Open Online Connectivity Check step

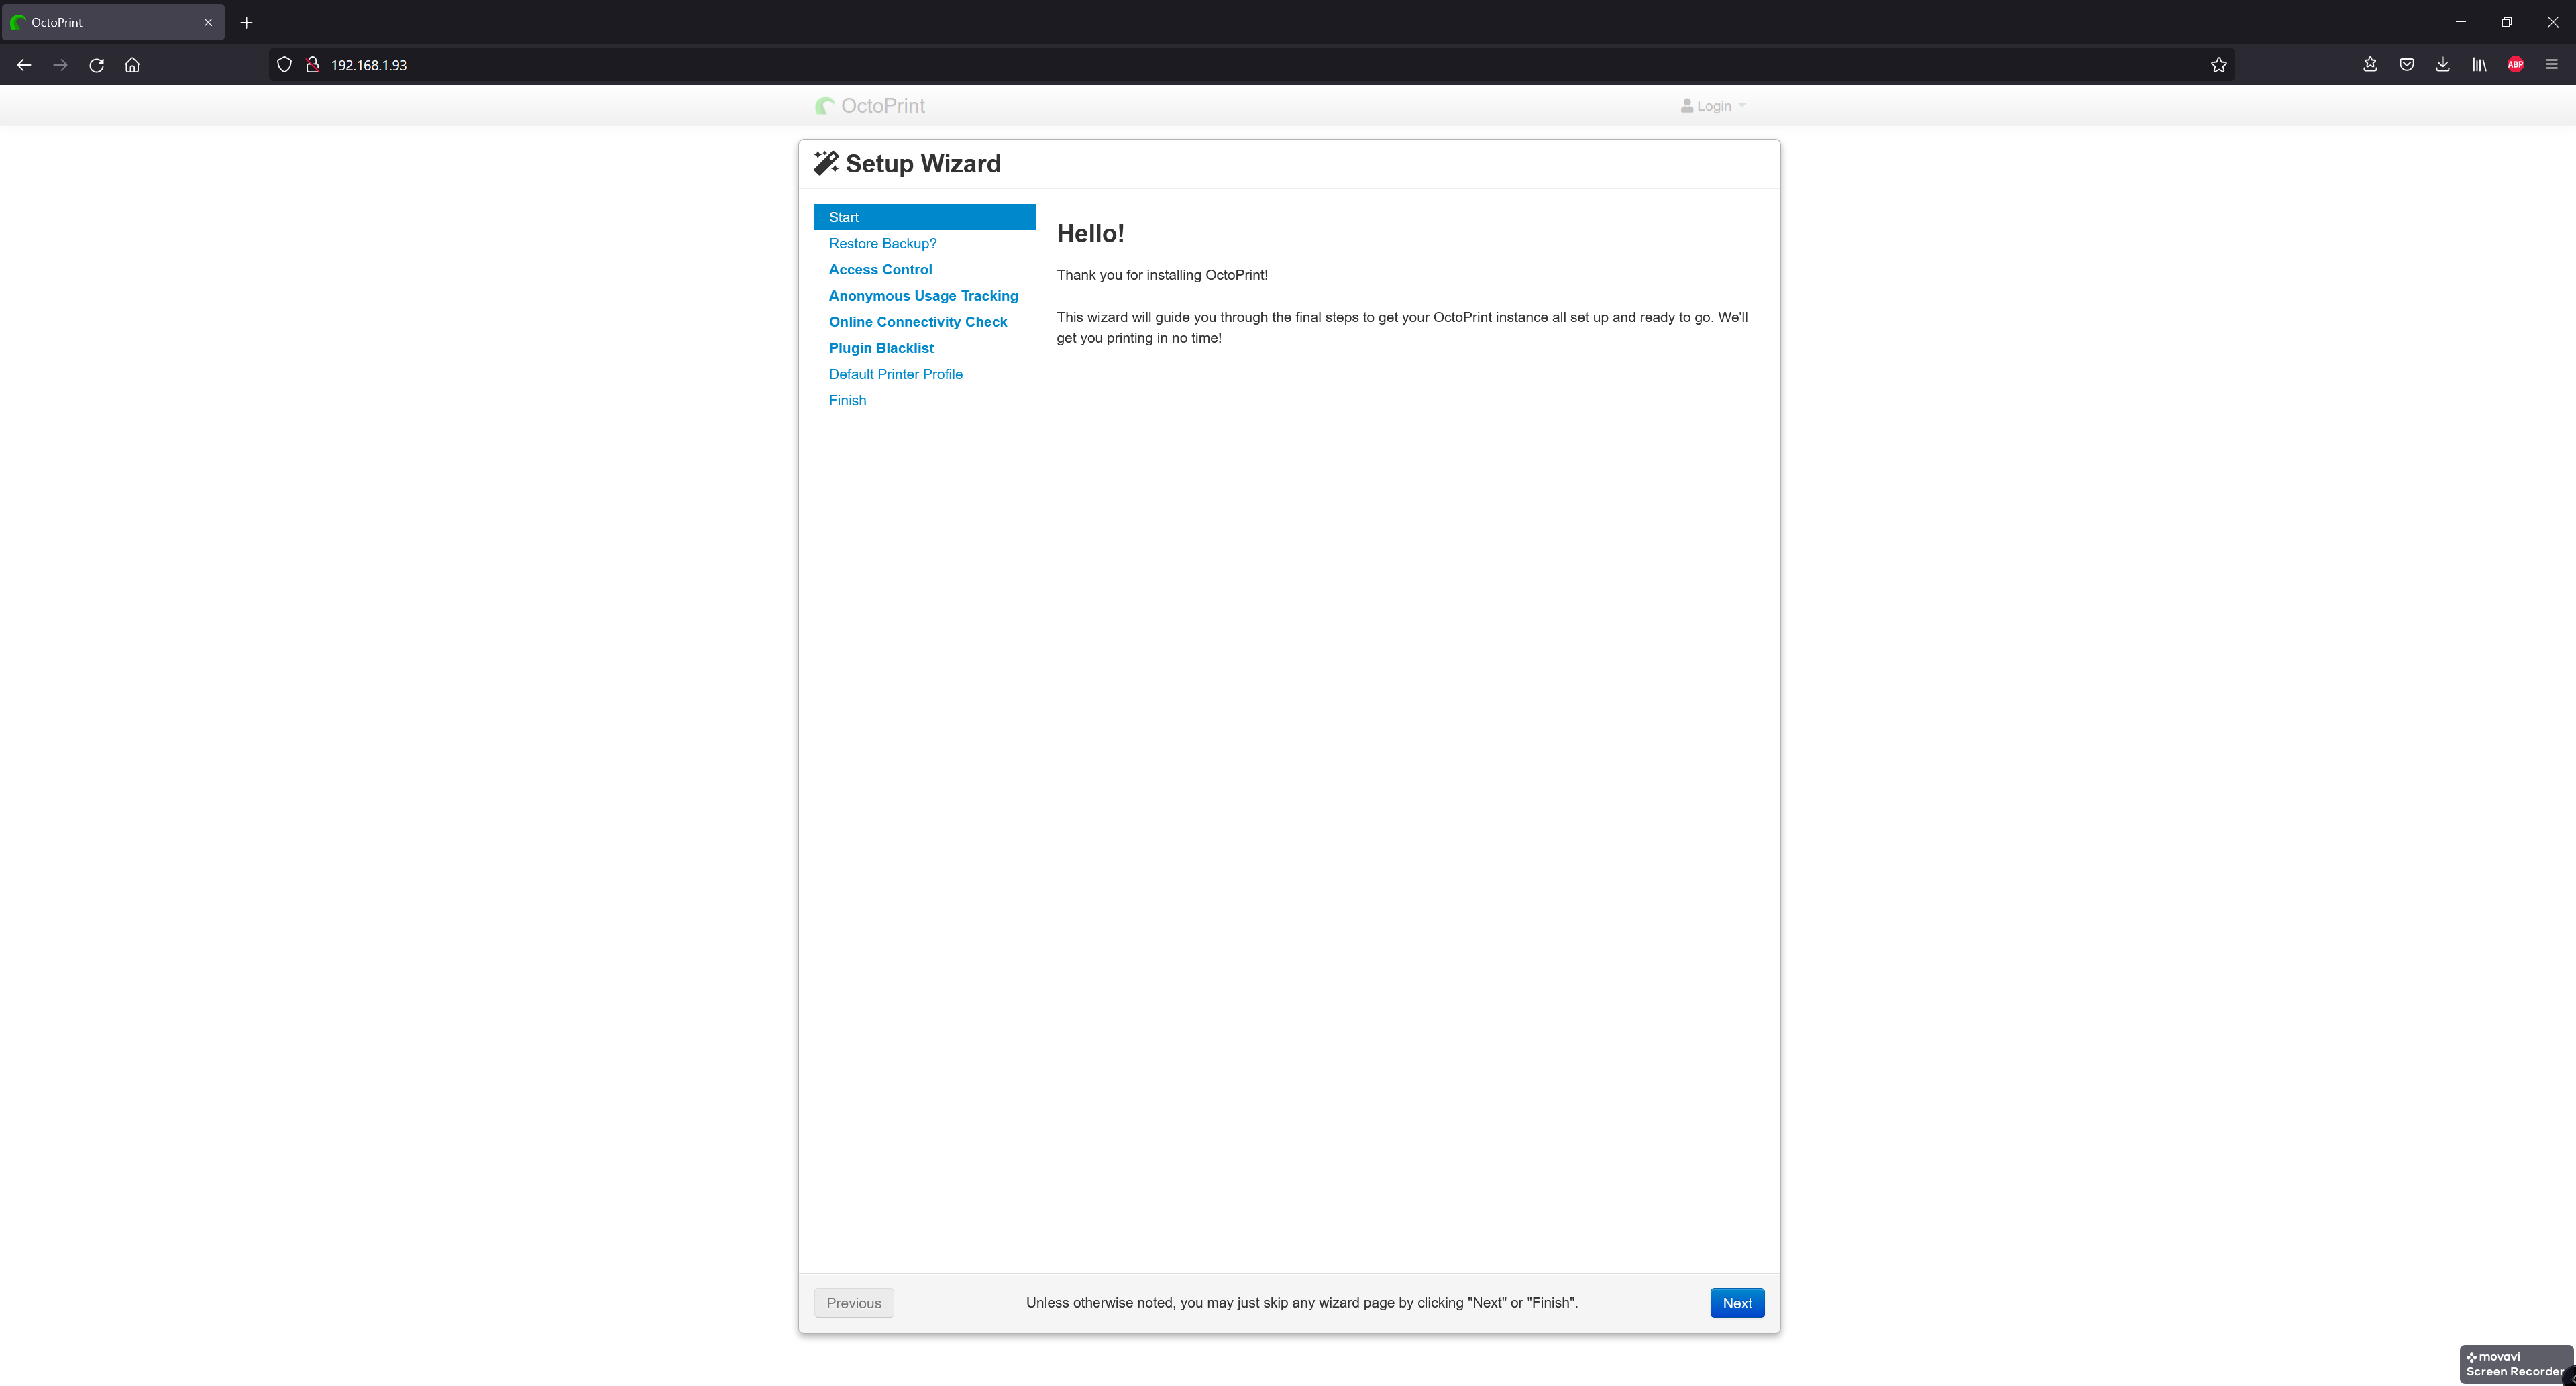click(917, 321)
